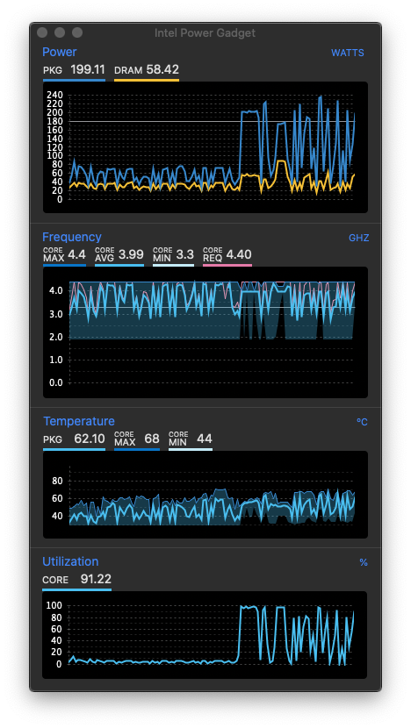The image size is (411, 728).
Task: Click the WATTS unit label
Action: [348, 53]
